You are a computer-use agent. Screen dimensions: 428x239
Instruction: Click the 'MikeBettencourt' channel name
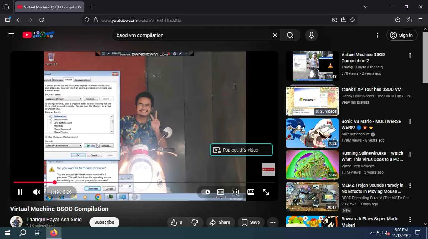(x=356, y=134)
